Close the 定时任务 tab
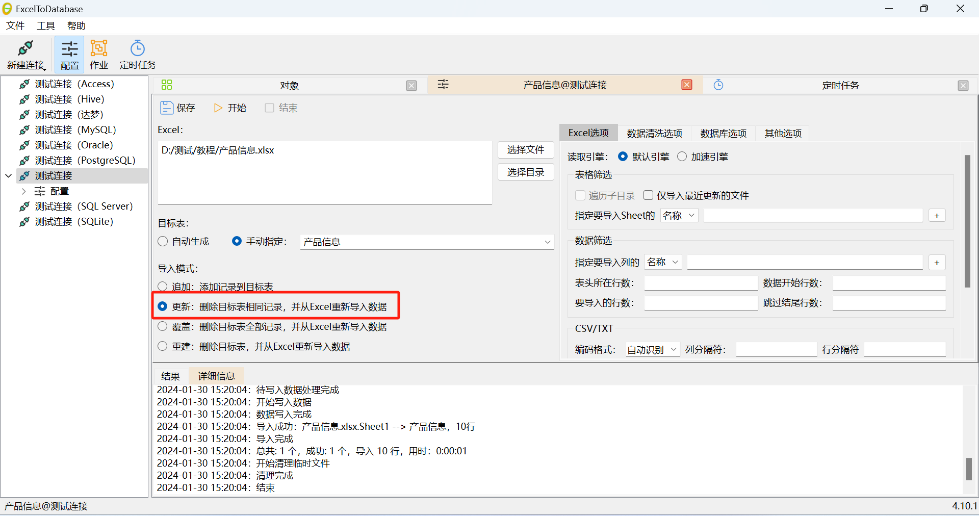This screenshot has height=516, width=979. coord(963,86)
